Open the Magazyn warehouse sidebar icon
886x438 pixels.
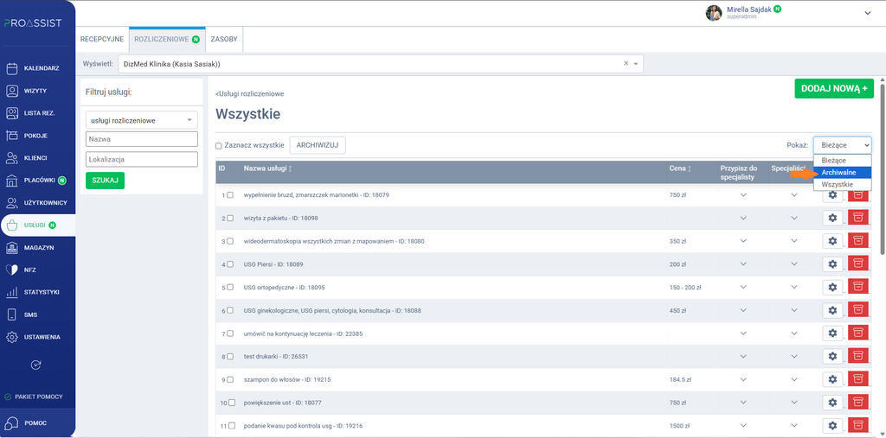[12, 248]
